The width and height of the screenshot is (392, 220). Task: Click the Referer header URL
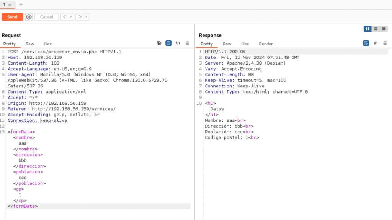pyautogui.click(x=74, y=109)
